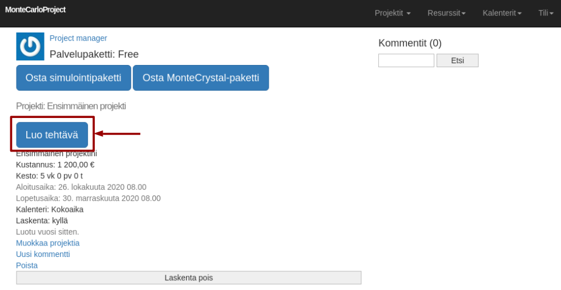This screenshot has height=290, width=561.
Task: Open the Tili account menu
Action: click(x=546, y=13)
